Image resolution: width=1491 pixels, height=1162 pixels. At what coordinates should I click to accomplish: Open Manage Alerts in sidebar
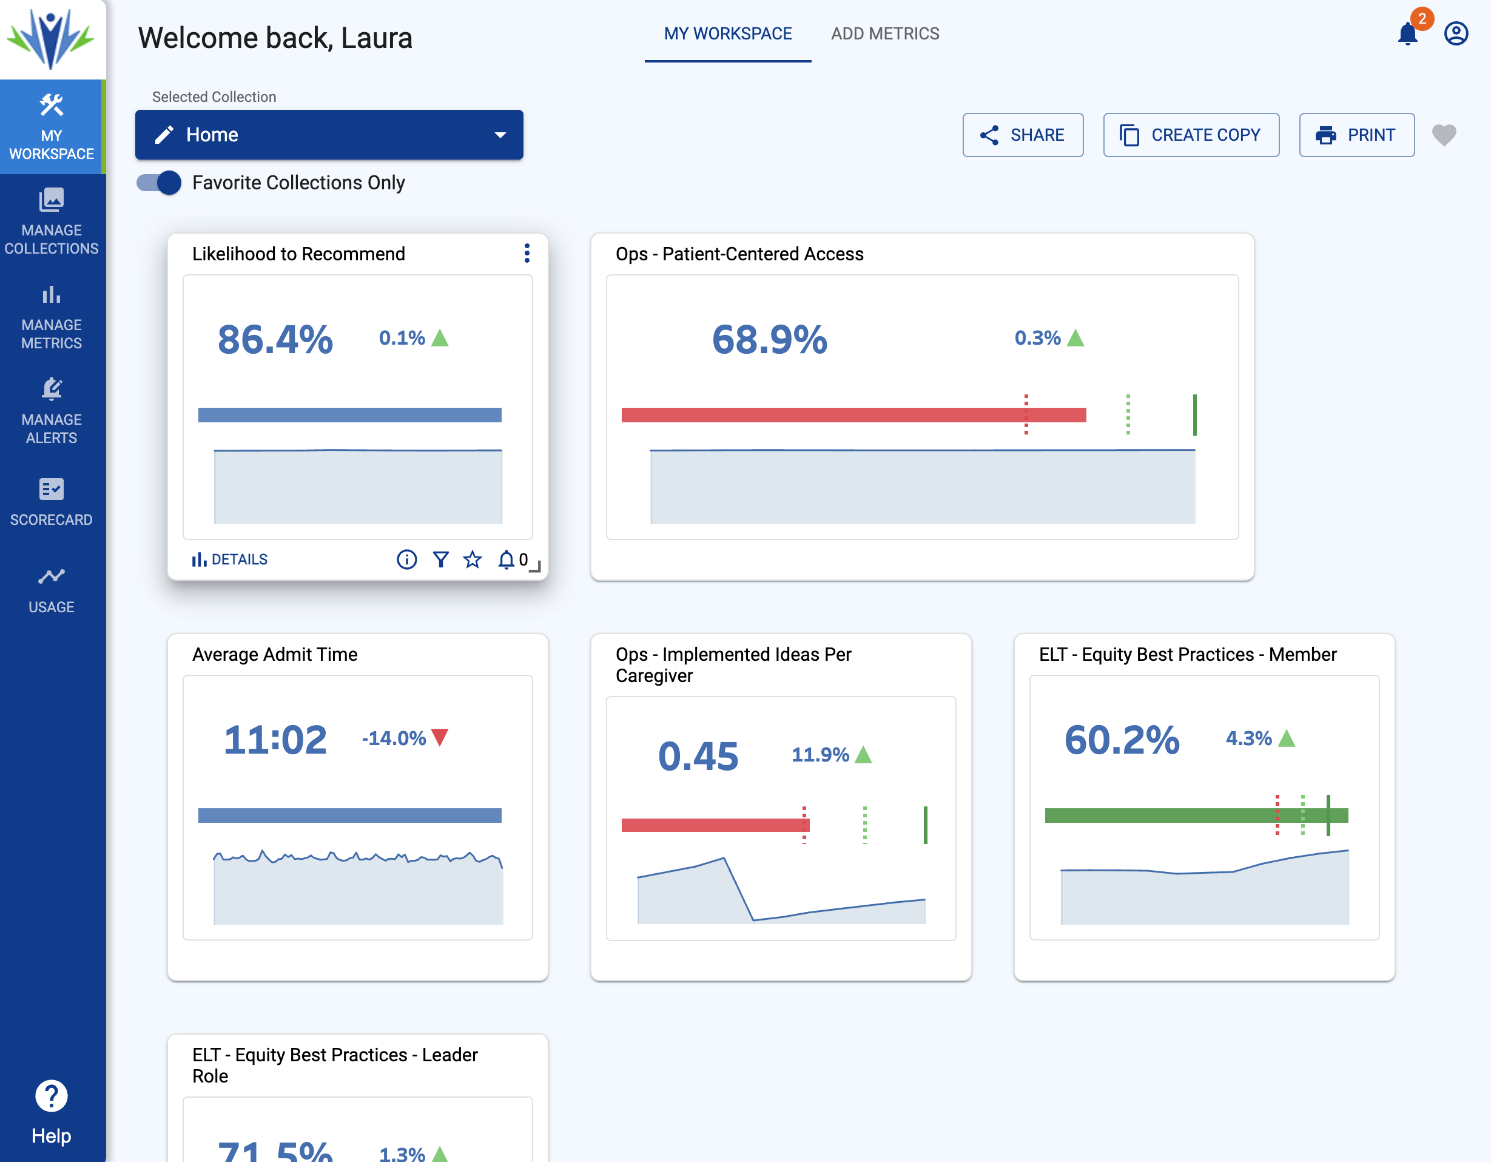coord(52,411)
